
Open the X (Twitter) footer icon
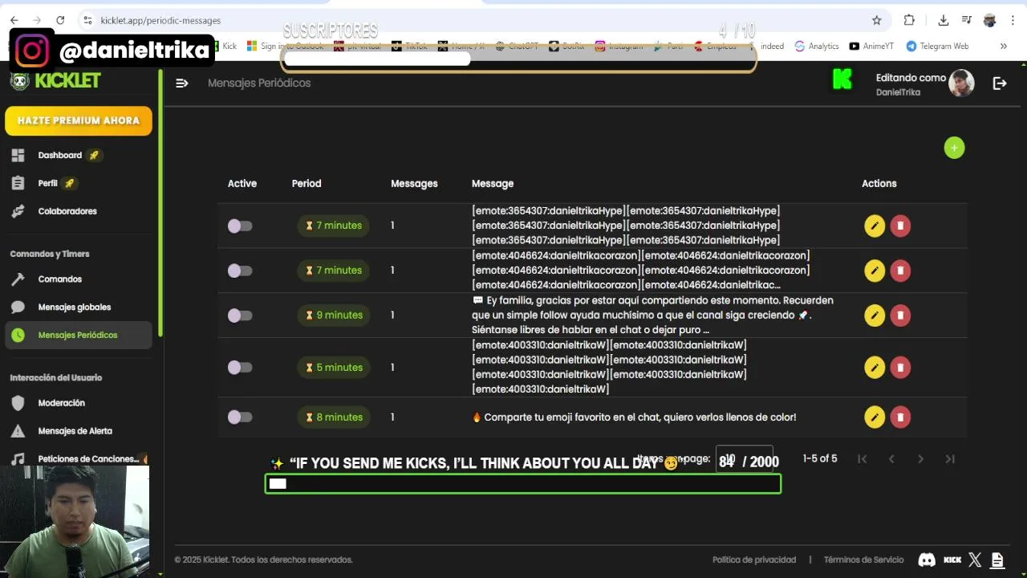[975, 560]
